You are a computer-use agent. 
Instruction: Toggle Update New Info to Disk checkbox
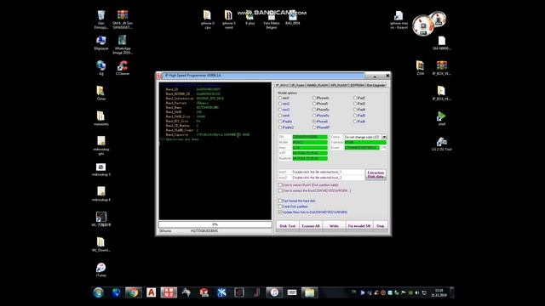coord(313,212)
